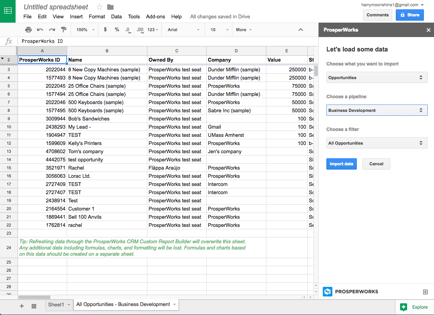
Task: Collapse the toolbar with the up chevron
Action: click(300, 30)
